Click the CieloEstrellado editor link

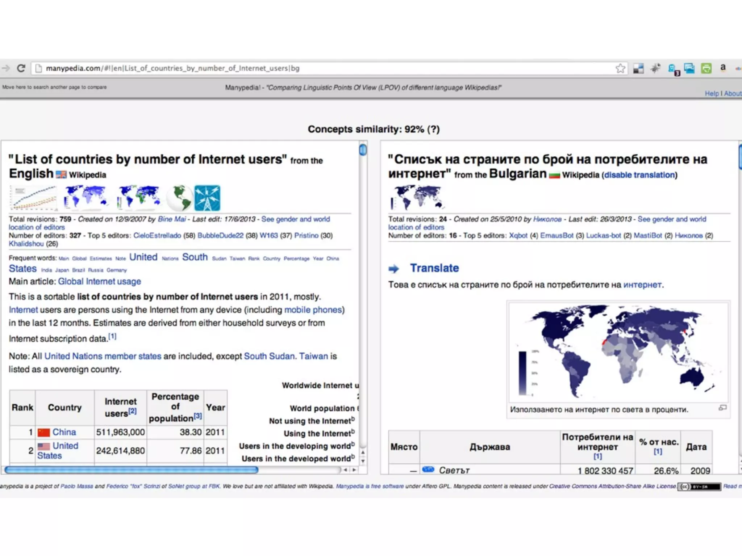[x=157, y=235]
